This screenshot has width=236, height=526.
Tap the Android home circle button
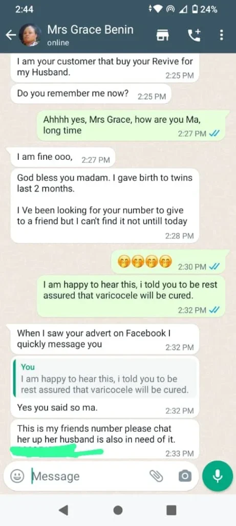(x=118, y=510)
